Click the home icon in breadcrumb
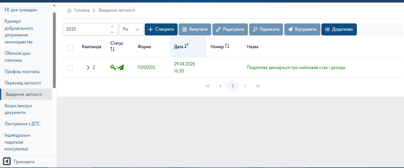Screen dimensions: 404x168 point(69,10)
